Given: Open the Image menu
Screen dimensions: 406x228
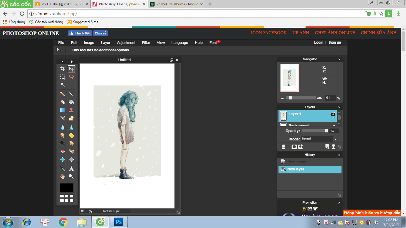Looking at the screenshot, I should pyautogui.click(x=89, y=43).
